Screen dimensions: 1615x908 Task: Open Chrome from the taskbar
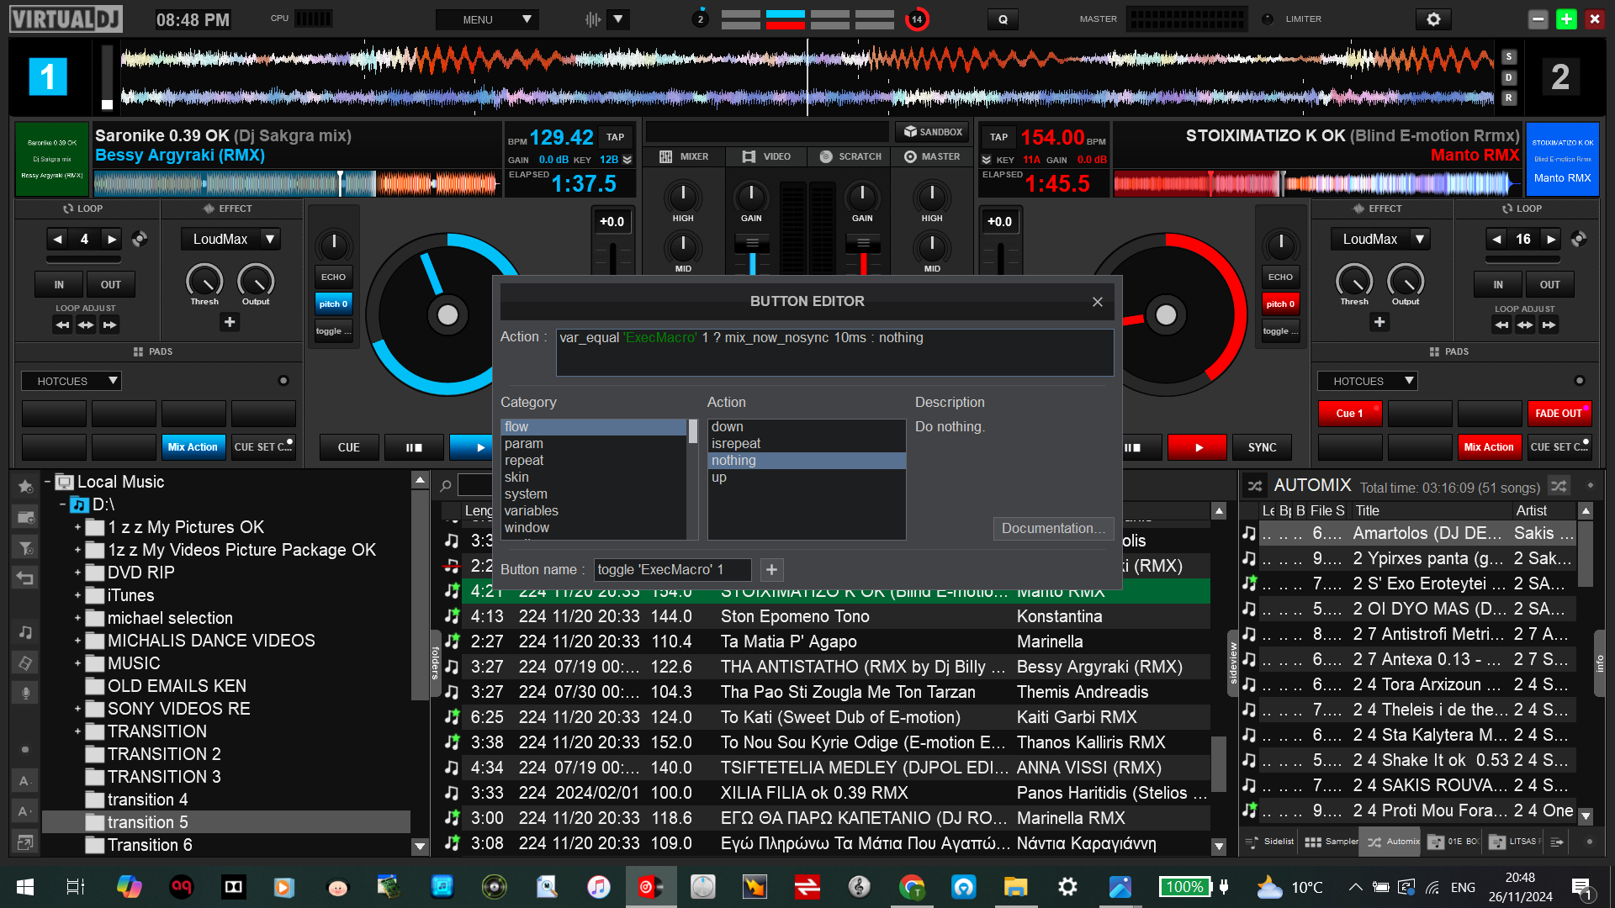(x=912, y=886)
